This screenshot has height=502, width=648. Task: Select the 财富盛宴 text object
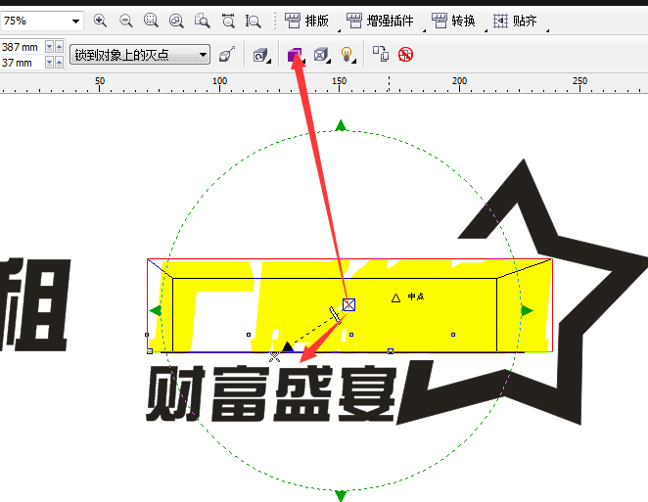(x=271, y=393)
